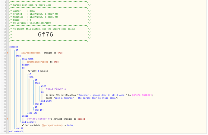Click the 'closed' value on line 40

tap(81, 119)
